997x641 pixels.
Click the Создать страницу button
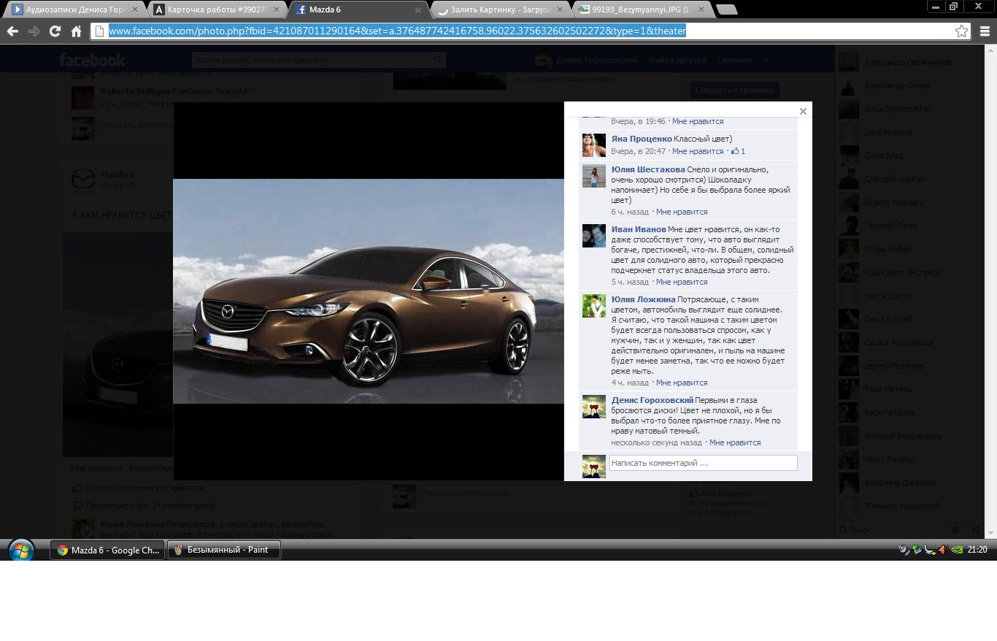[734, 90]
